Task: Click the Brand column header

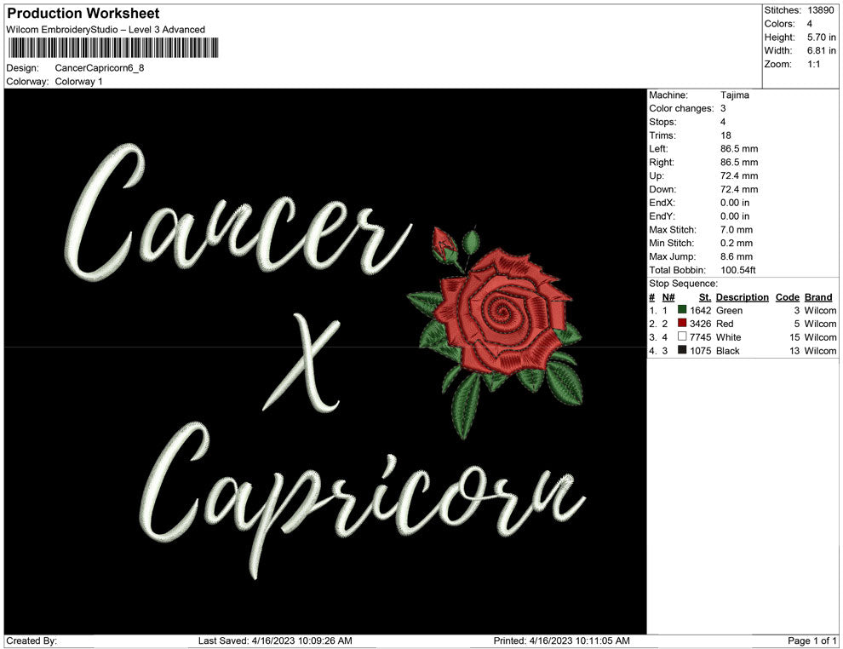Action: click(817, 296)
